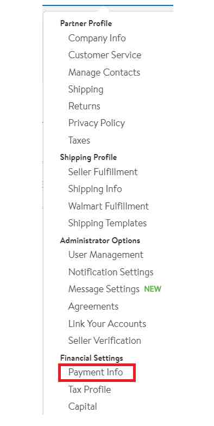The height and width of the screenshot is (426, 214).
Task: Open Manage Contacts page
Action: point(104,72)
